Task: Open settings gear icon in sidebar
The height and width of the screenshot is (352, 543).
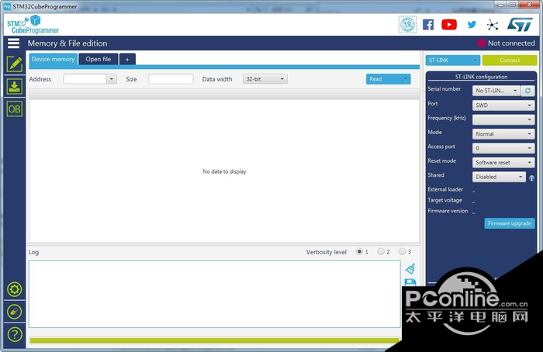Action: point(14,289)
